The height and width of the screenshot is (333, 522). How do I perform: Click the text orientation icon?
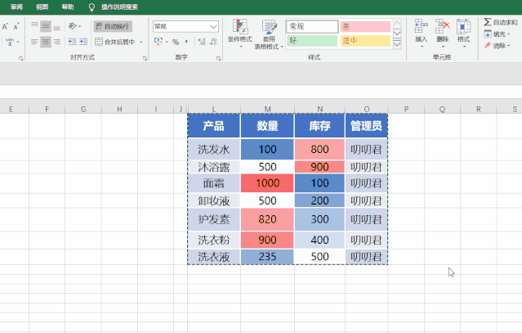tap(73, 26)
